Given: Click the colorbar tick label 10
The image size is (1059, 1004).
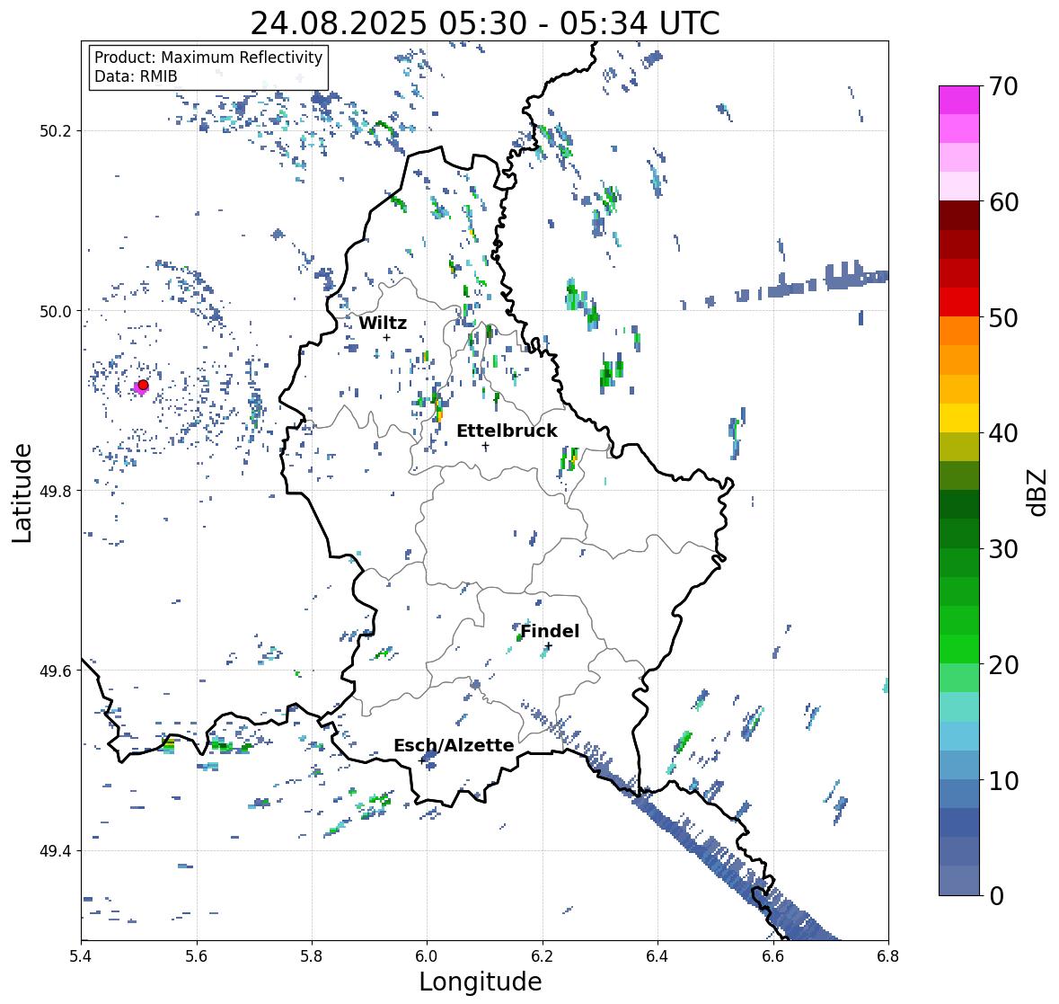Looking at the screenshot, I should point(1003,780).
